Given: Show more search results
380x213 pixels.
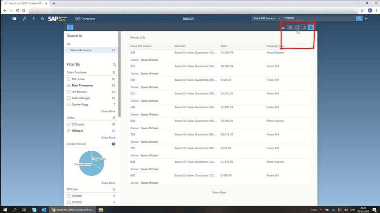Looking at the screenshot, I should [x=219, y=192].
